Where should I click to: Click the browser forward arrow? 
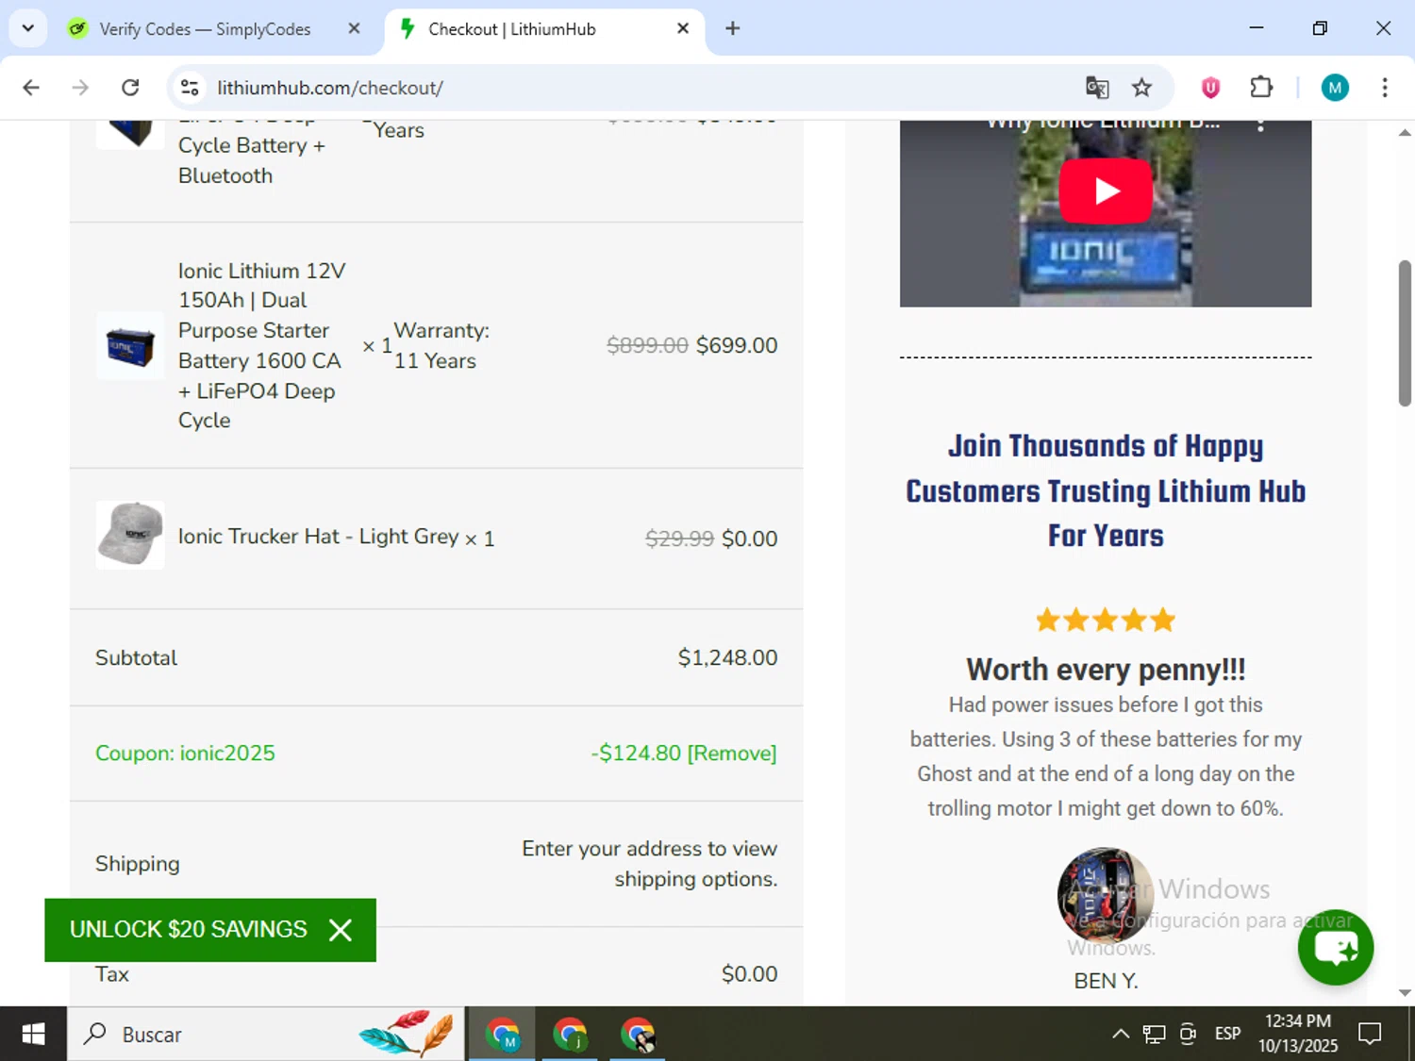point(81,88)
